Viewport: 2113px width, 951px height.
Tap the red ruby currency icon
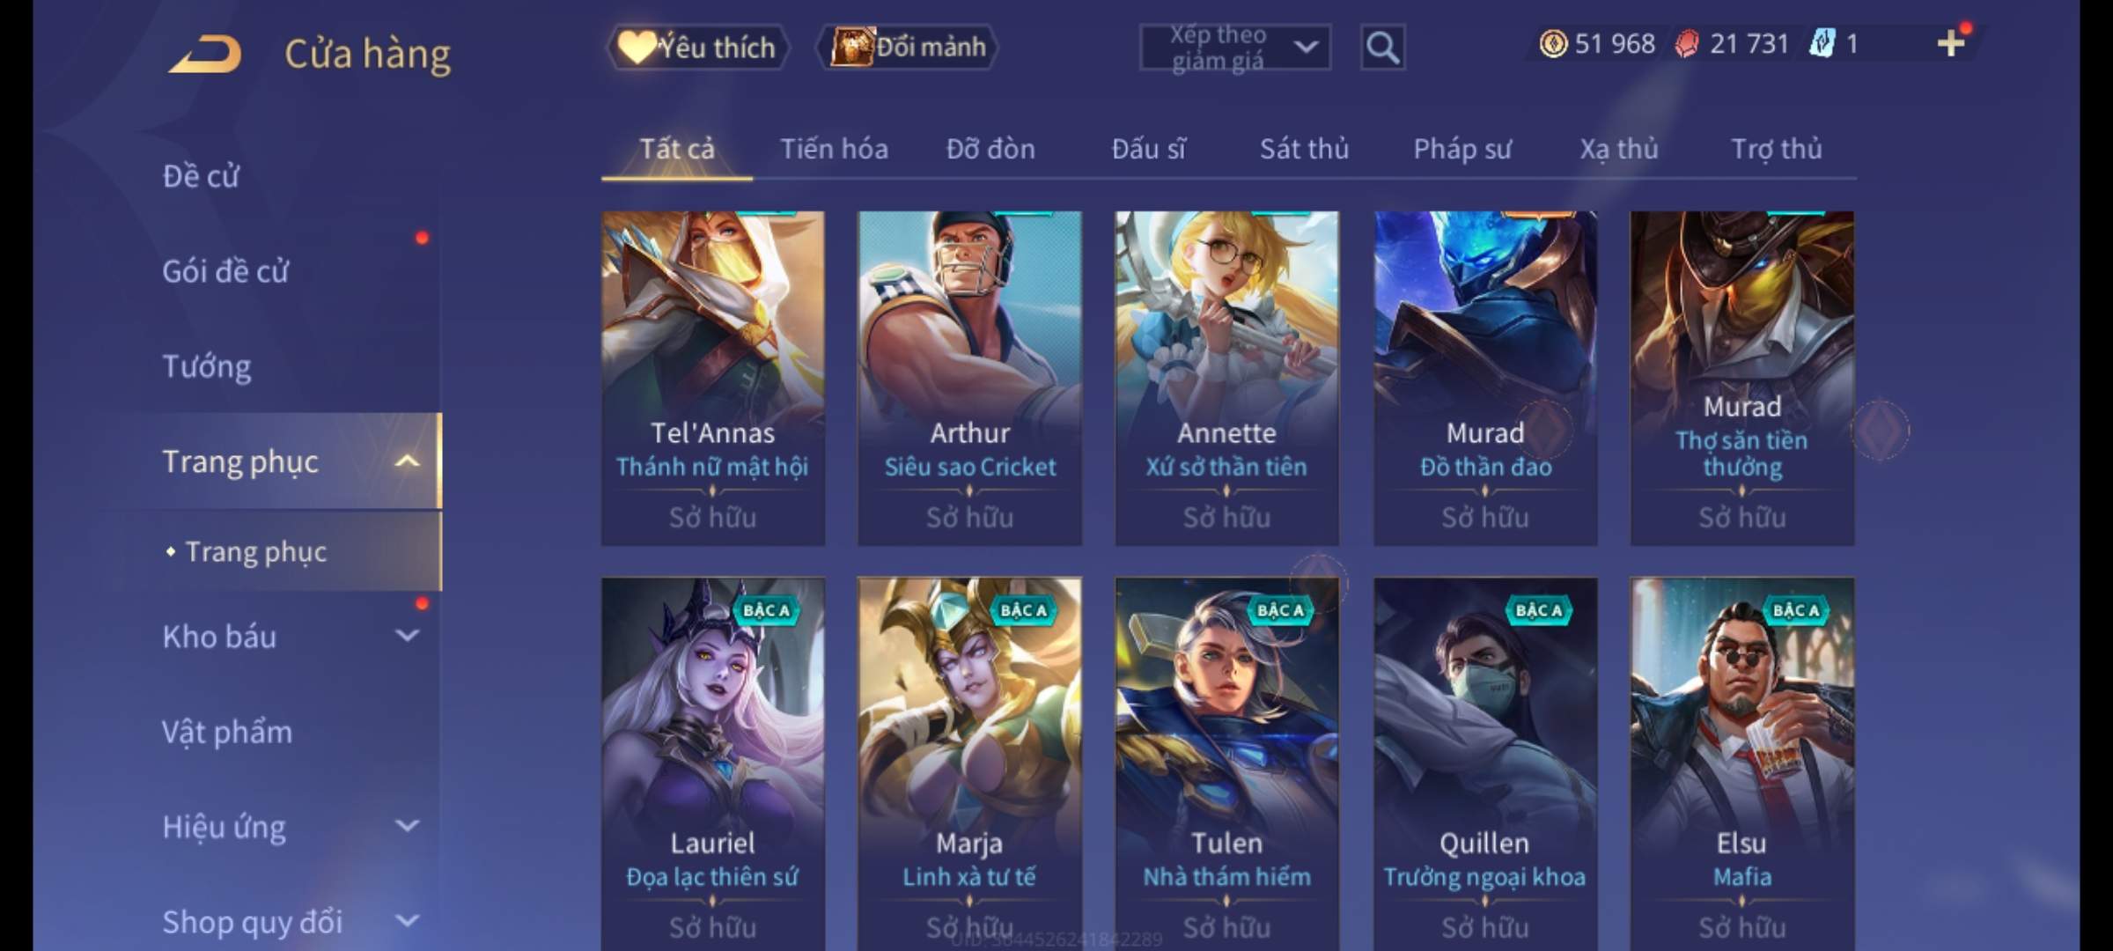pyautogui.click(x=1687, y=43)
